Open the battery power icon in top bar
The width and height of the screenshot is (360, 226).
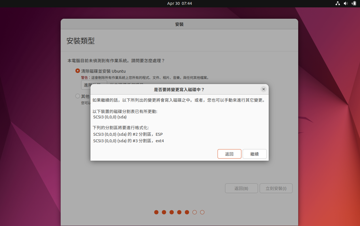[354, 3]
